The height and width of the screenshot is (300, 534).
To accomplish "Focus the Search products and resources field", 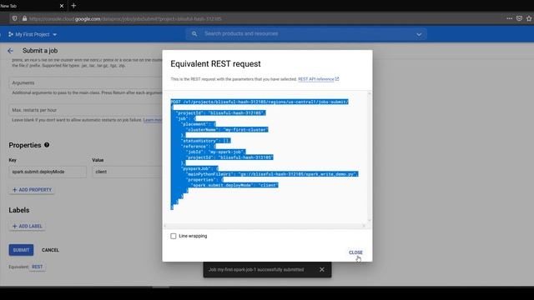I will tap(306, 33).
